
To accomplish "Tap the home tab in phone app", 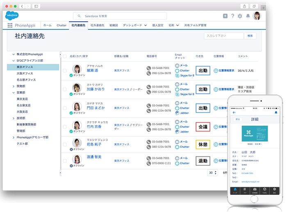I will pos(235,190).
